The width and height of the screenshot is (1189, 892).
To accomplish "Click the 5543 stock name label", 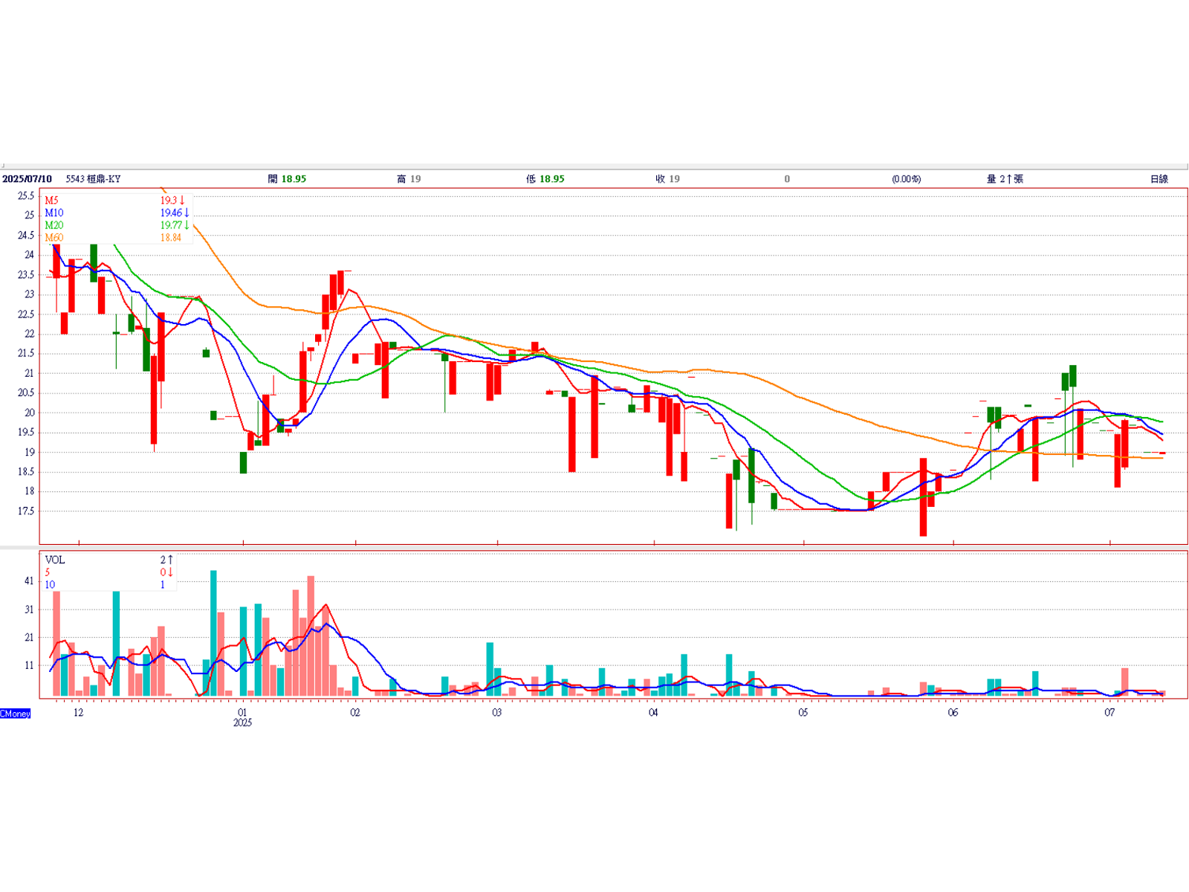I will pyautogui.click(x=93, y=179).
